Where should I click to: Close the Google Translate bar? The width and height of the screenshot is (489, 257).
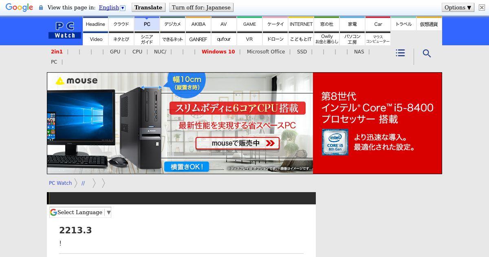point(481,7)
